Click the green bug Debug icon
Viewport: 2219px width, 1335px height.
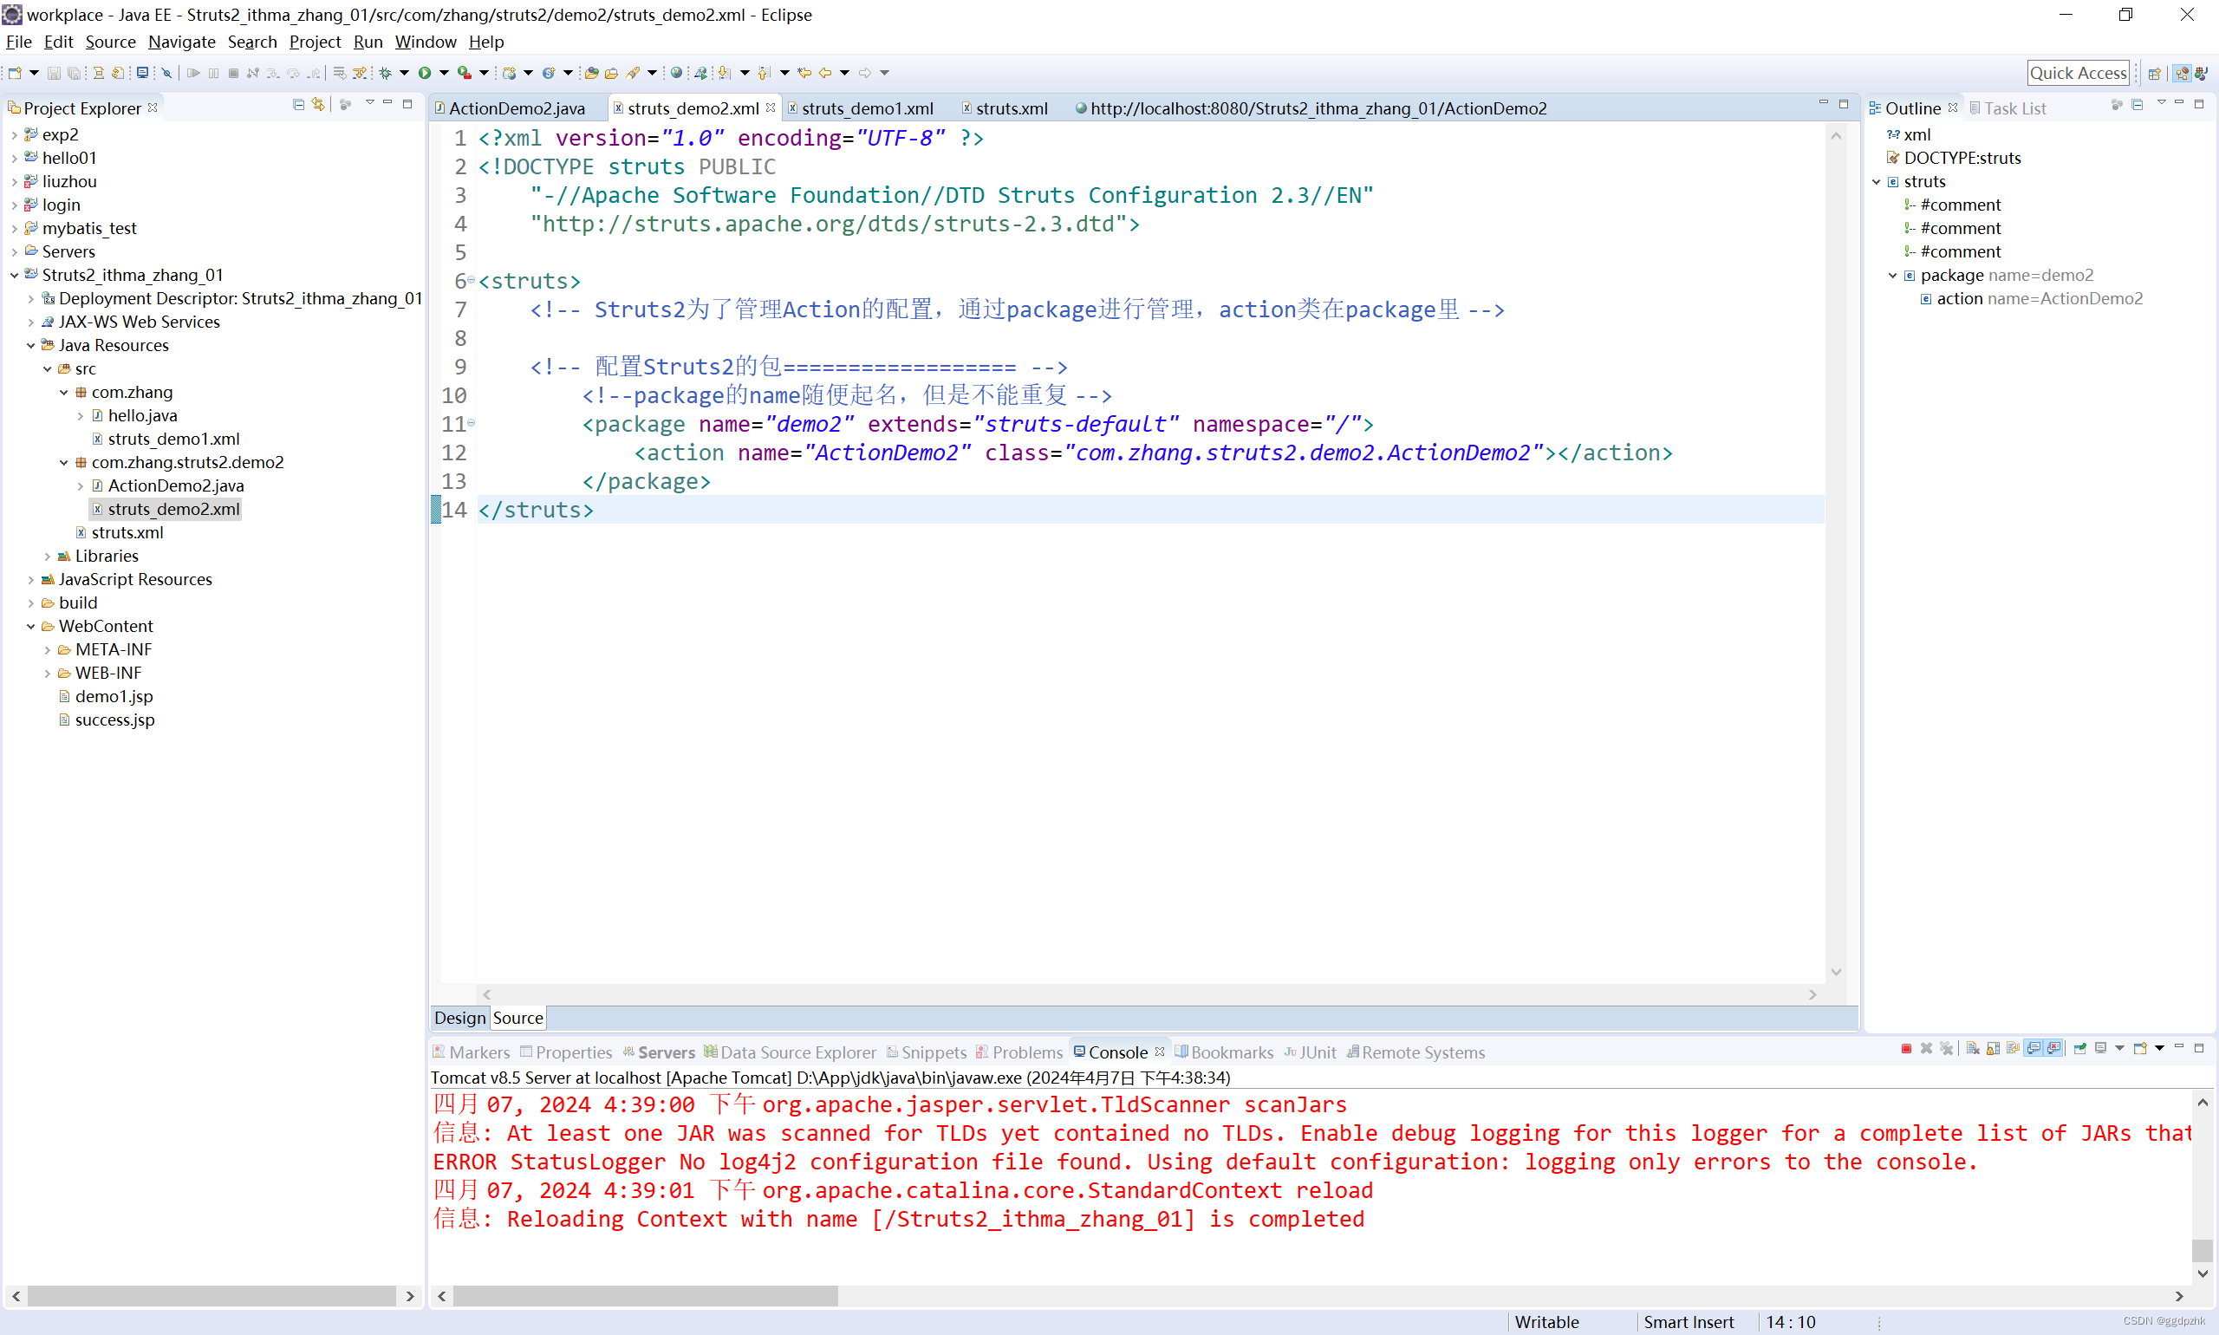(x=385, y=73)
